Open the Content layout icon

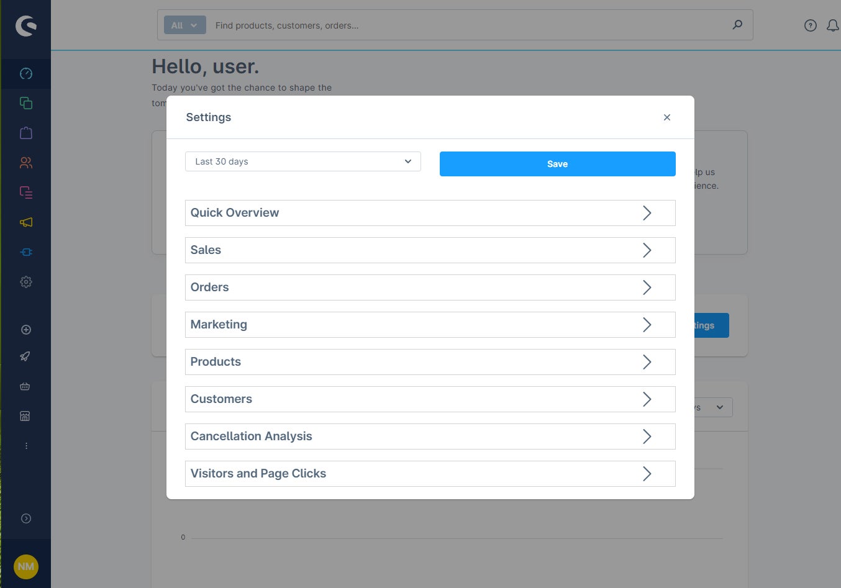(26, 192)
